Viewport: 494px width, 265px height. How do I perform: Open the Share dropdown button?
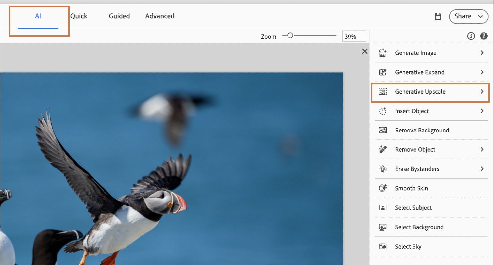[x=469, y=16]
